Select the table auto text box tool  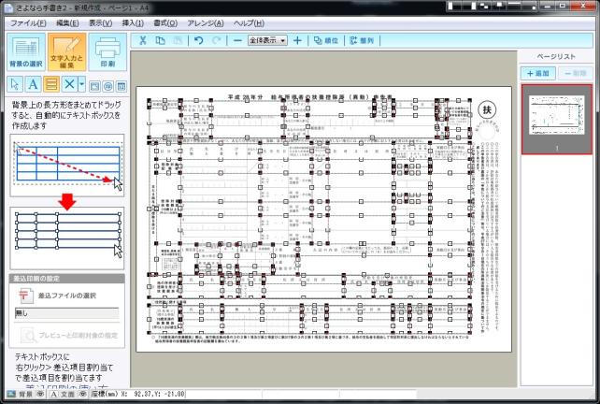click(51, 84)
